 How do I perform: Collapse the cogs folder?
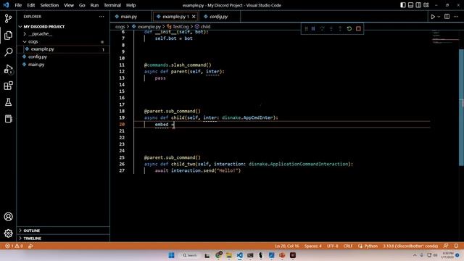pyautogui.click(x=33, y=41)
